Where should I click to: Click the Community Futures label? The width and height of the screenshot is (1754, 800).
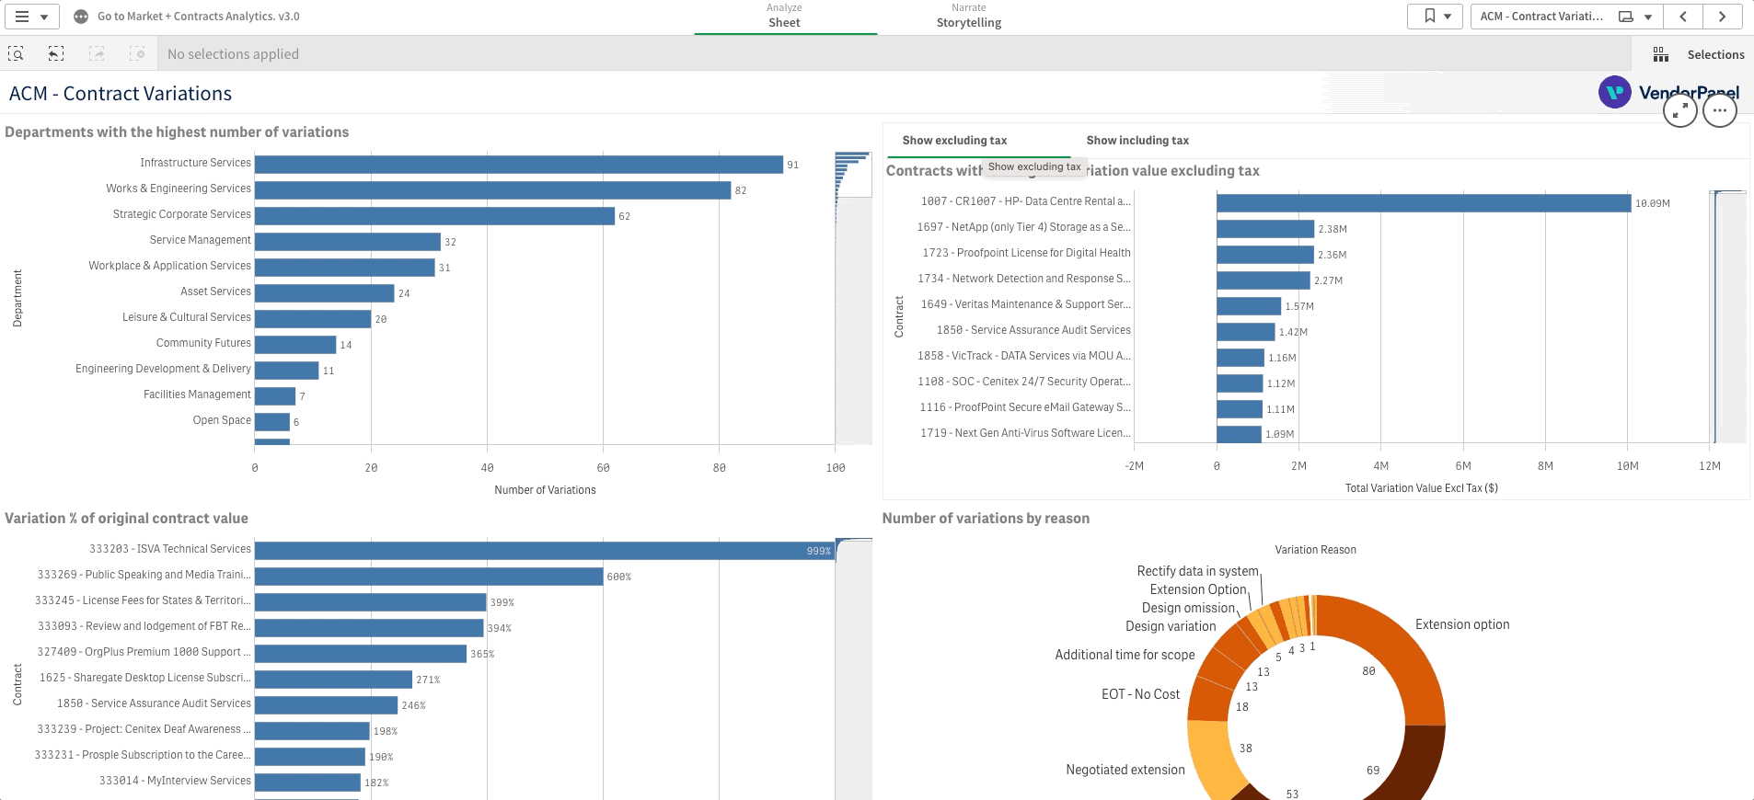(x=203, y=343)
